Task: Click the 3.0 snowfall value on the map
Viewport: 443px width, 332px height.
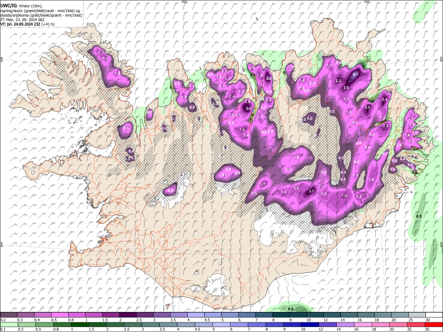Action: click(x=248, y=108)
